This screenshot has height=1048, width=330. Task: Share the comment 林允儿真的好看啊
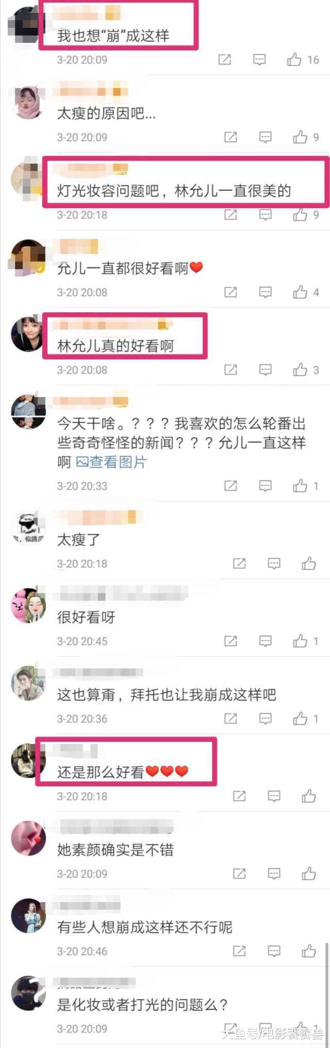pyautogui.click(x=231, y=370)
